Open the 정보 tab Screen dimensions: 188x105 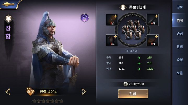click(x=180, y=7)
